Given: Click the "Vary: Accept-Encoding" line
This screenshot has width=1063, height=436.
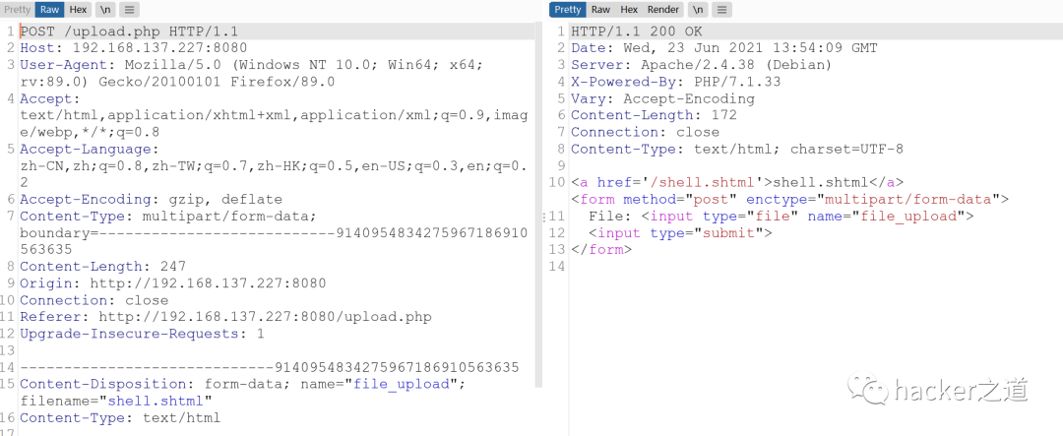Looking at the screenshot, I should click(663, 98).
